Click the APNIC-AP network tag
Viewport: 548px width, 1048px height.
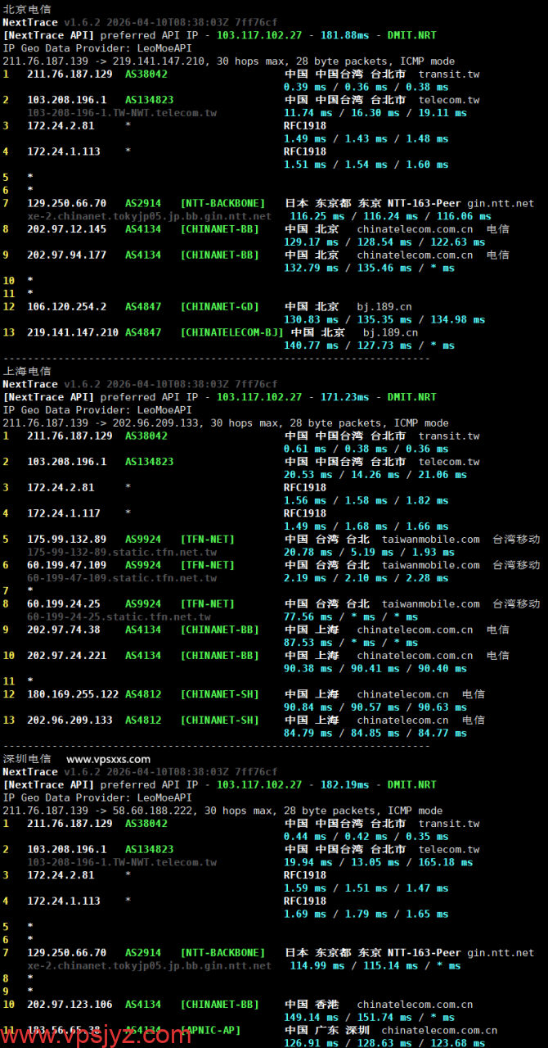click(x=213, y=1030)
